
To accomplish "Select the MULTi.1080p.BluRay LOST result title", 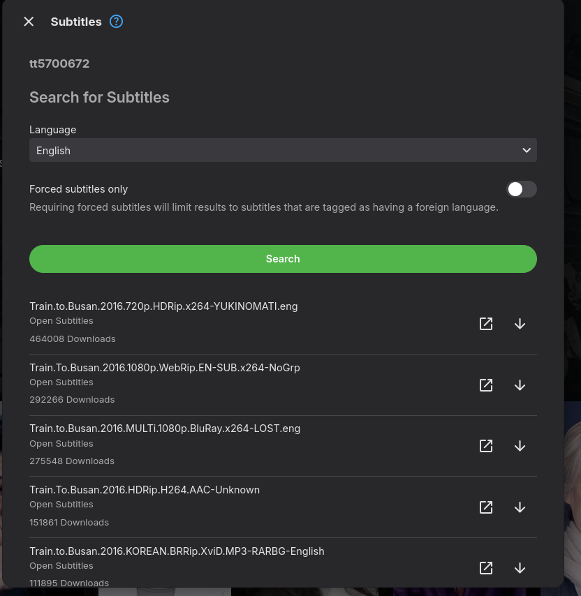I will [165, 429].
